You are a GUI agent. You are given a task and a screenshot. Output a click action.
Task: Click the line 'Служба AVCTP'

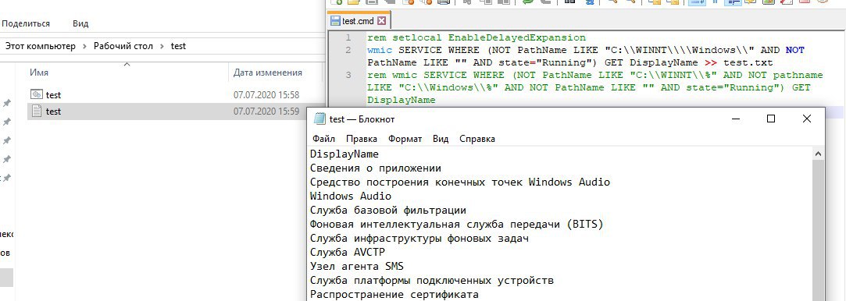(348, 252)
